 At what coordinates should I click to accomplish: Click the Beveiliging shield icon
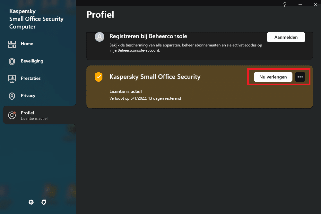12,62
